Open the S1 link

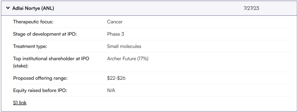[x=20, y=103]
